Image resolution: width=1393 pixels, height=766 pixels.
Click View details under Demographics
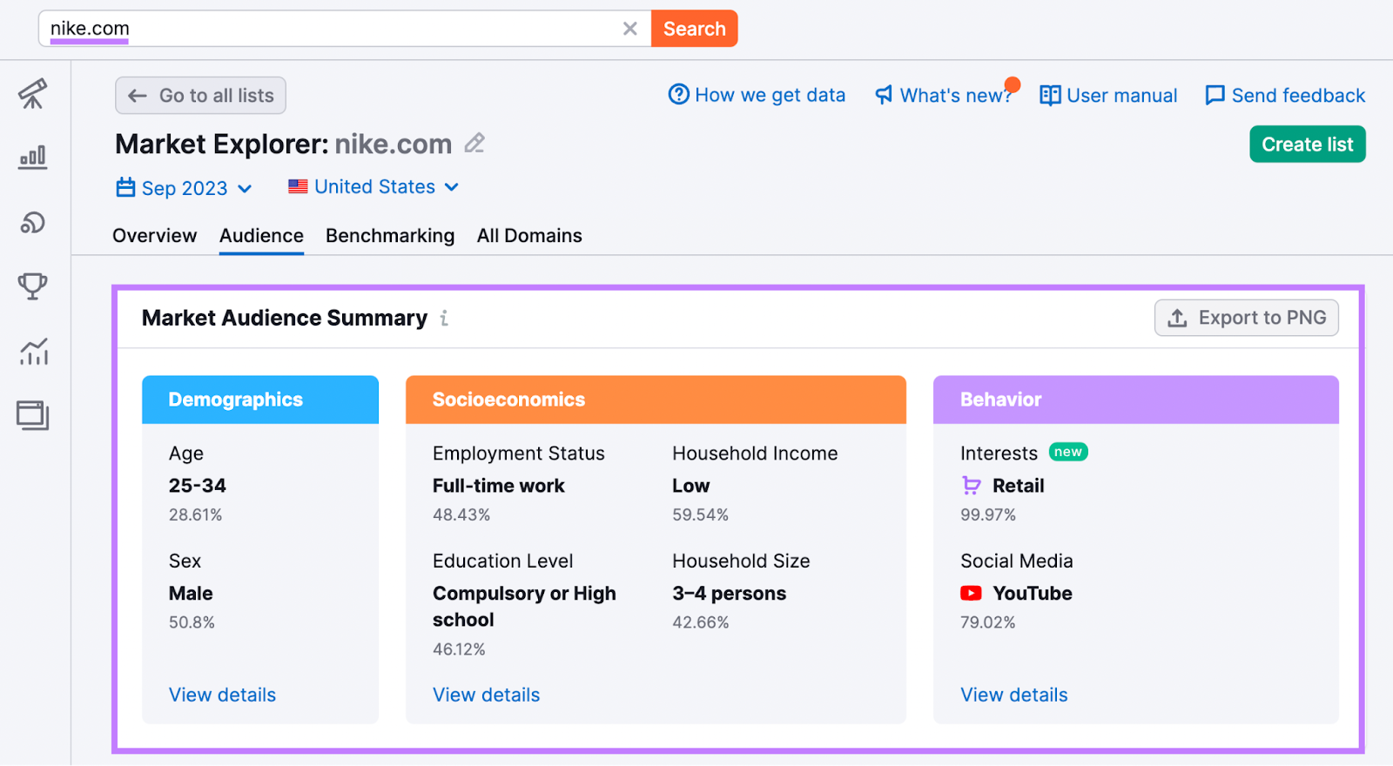[222, 695]
